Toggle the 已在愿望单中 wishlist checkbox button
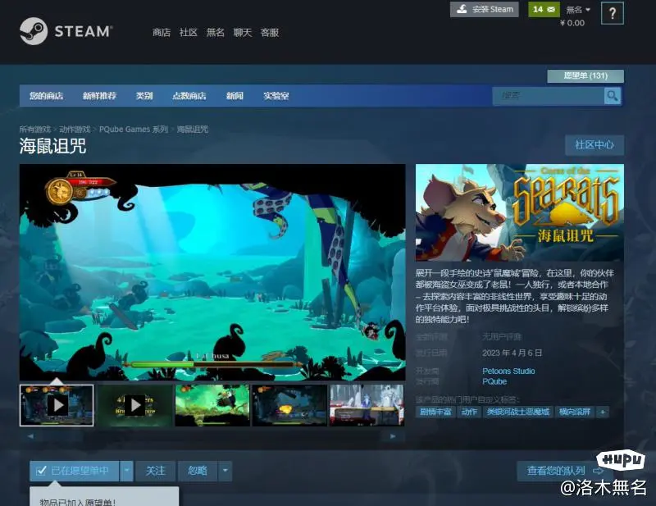656x506 pixels. pos(74,471)
